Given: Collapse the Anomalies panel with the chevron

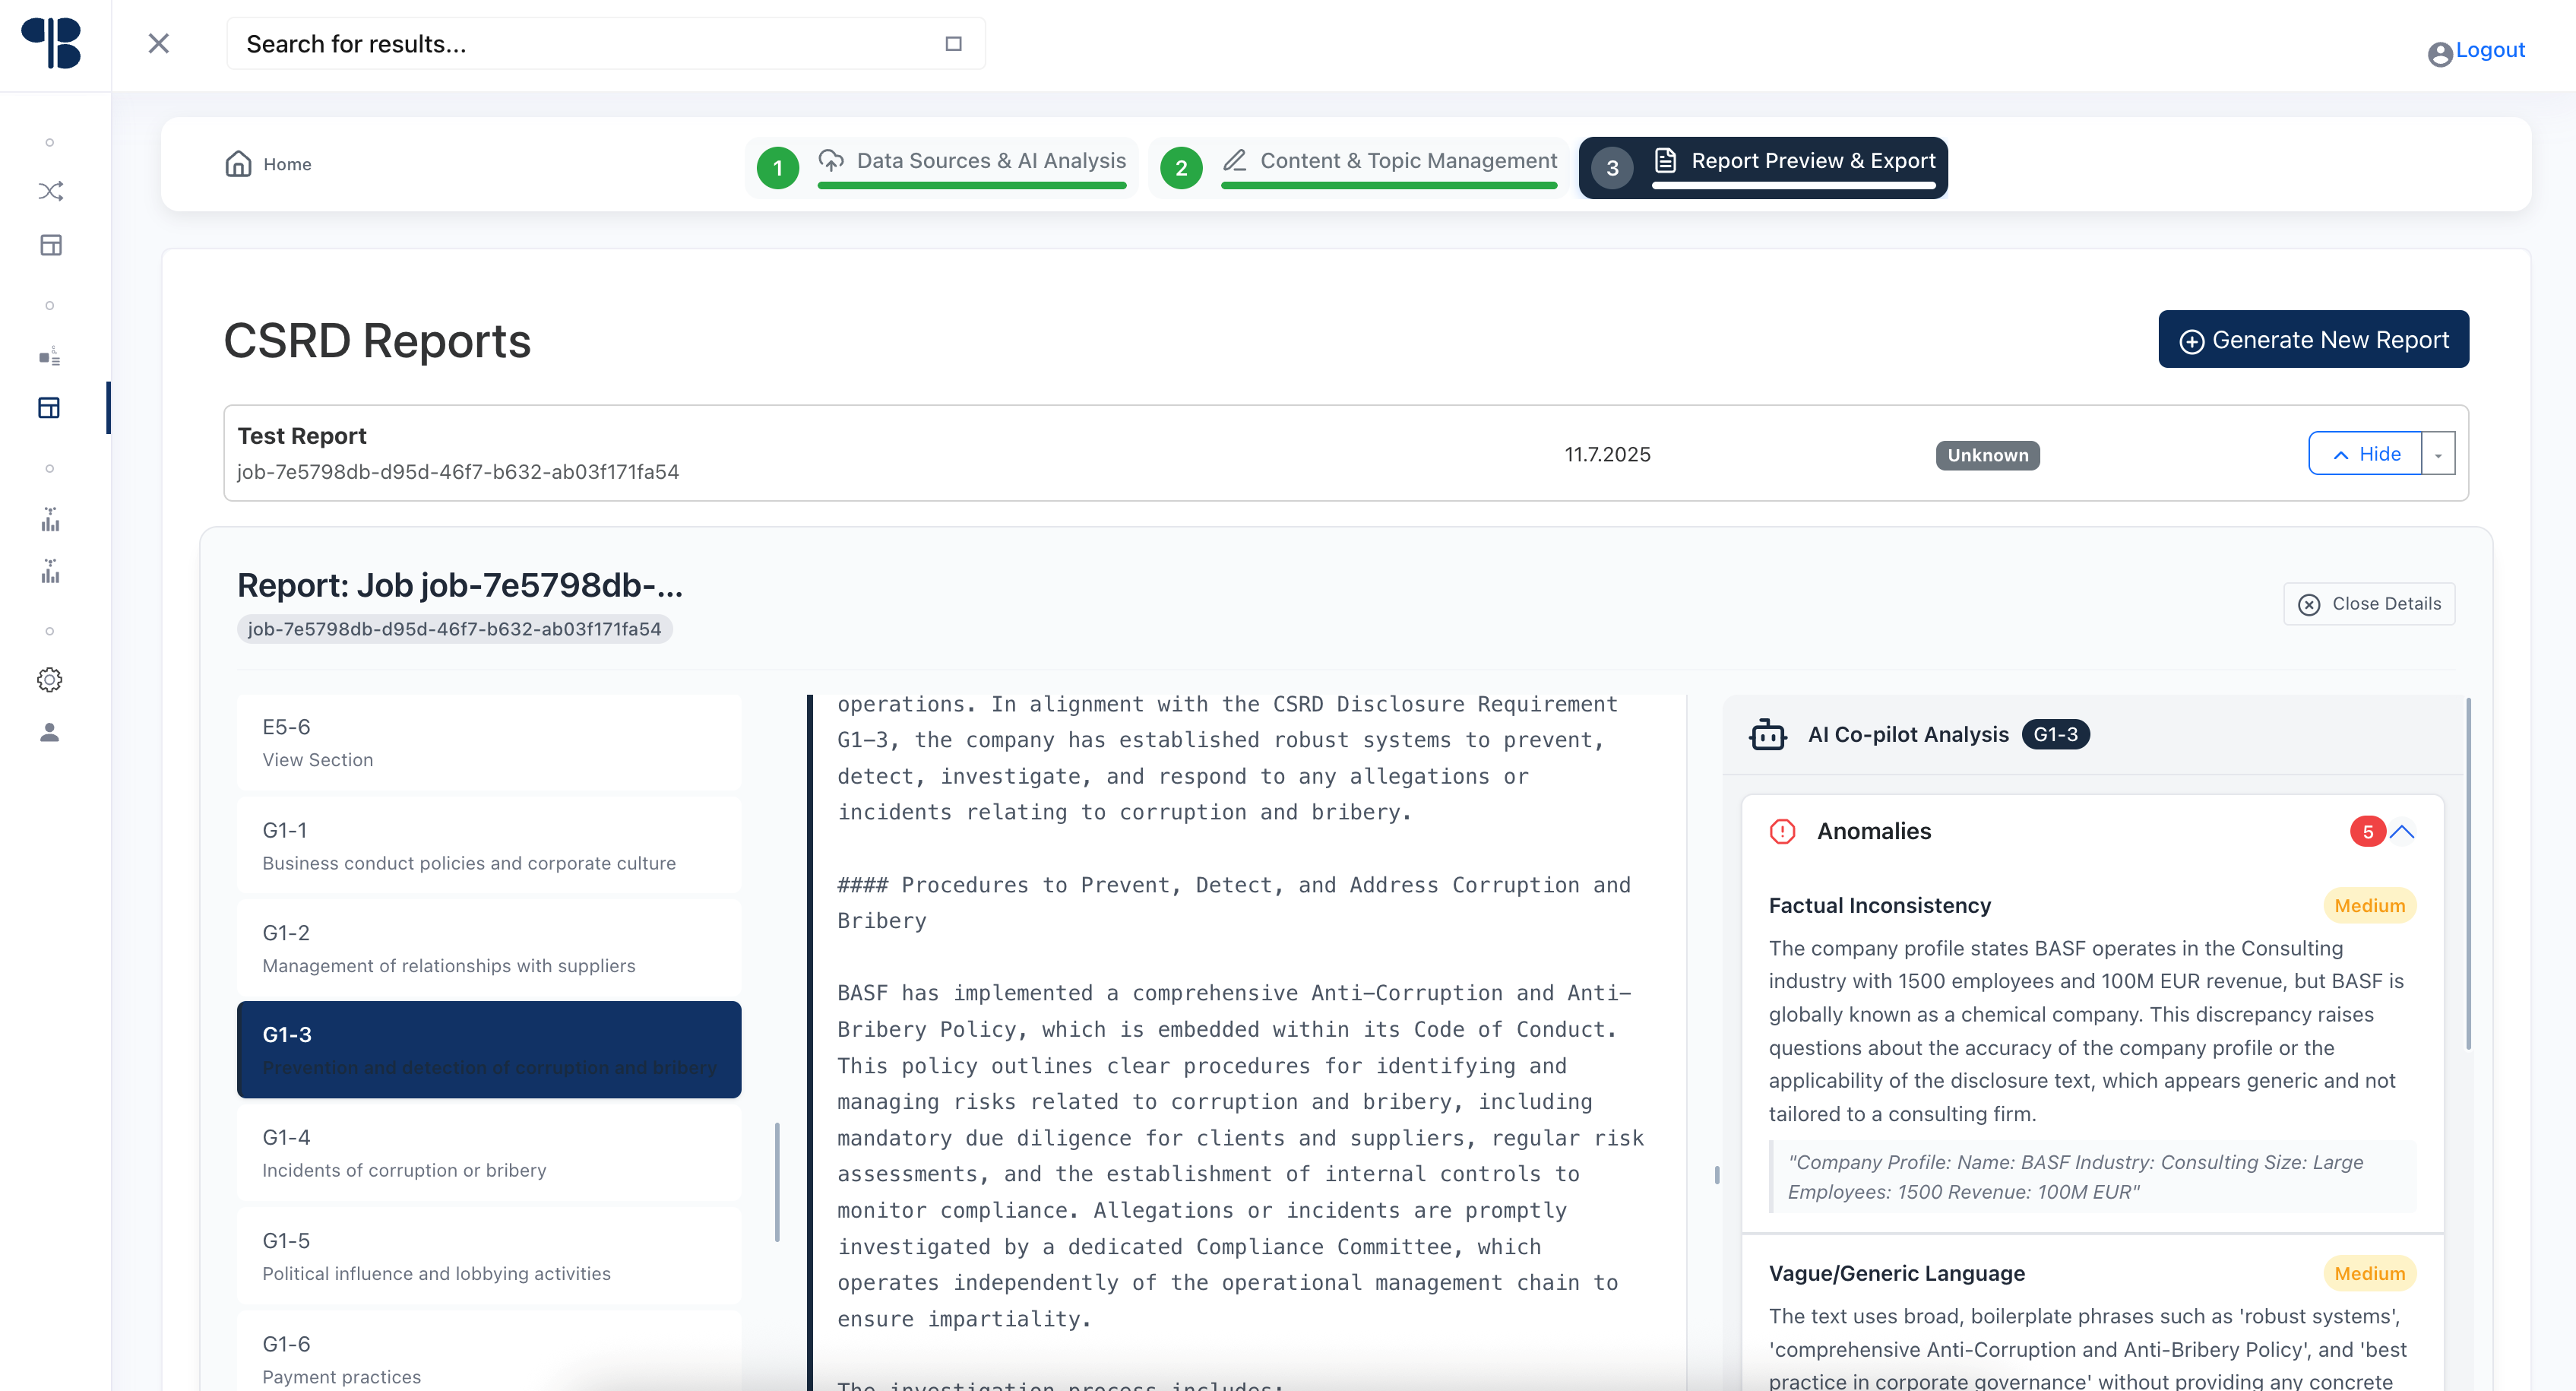Looking at the screenshot, I should 2403,831.
